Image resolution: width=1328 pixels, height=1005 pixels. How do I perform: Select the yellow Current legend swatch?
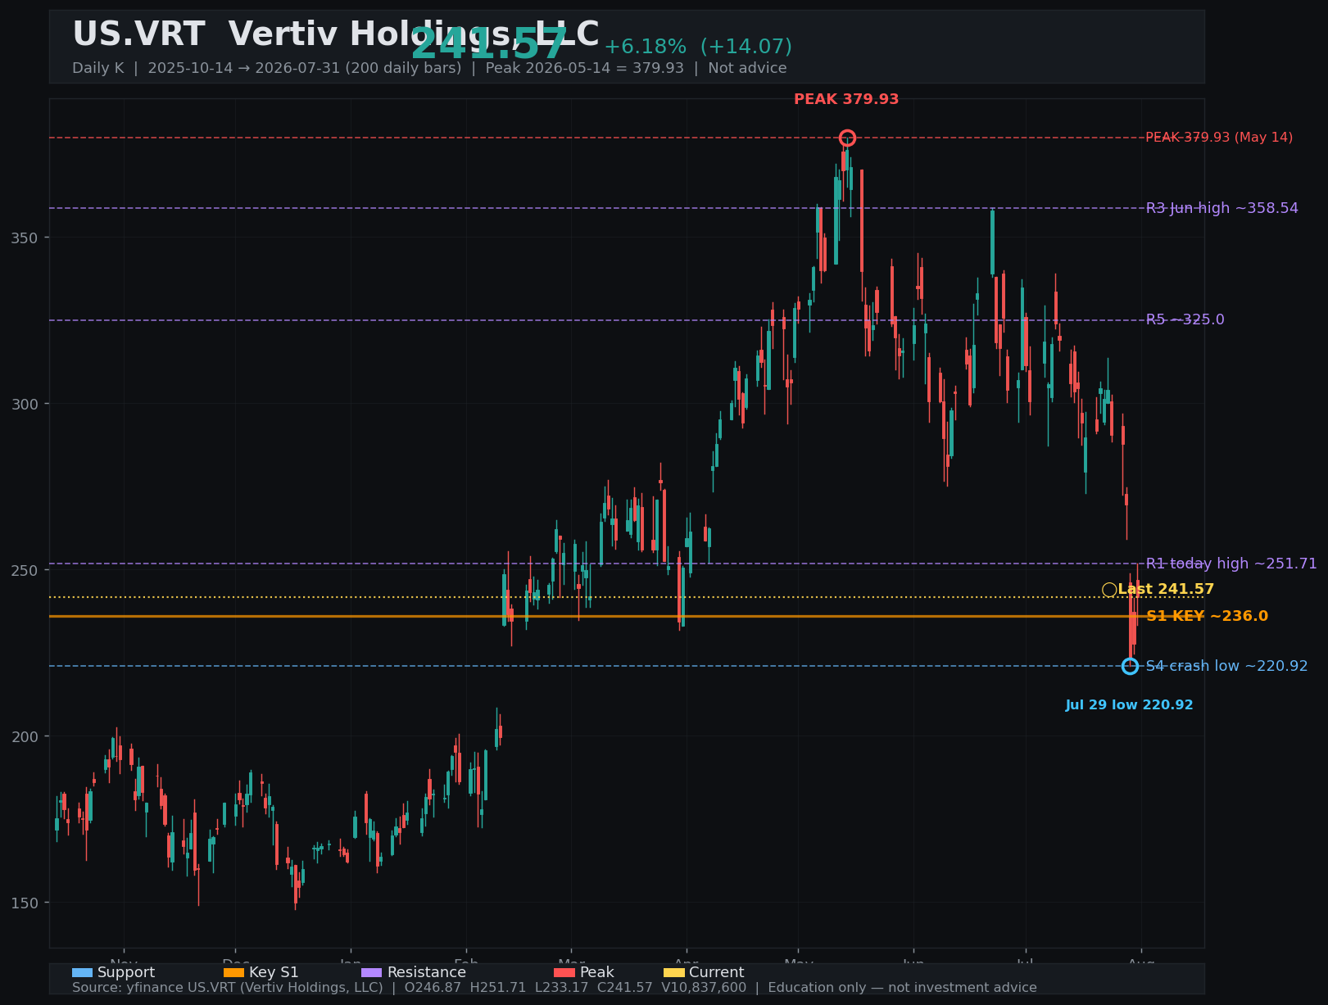tap(673, 972)
